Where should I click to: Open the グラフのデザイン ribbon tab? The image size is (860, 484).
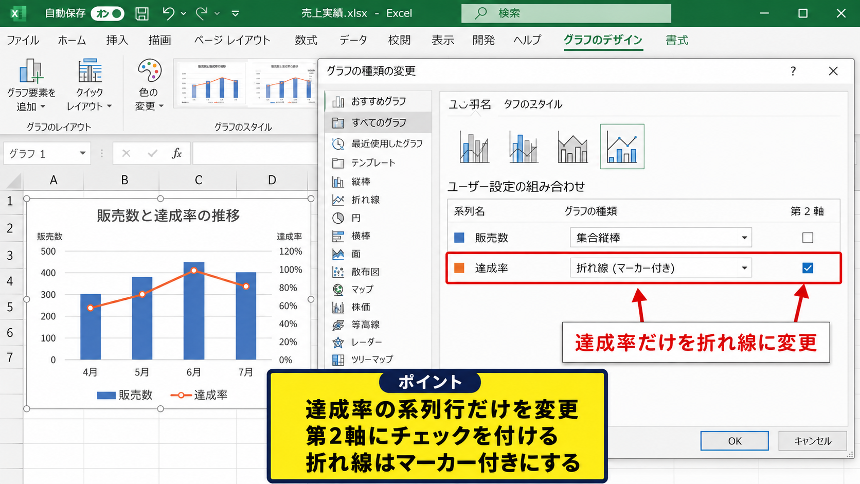pos(603,40)
